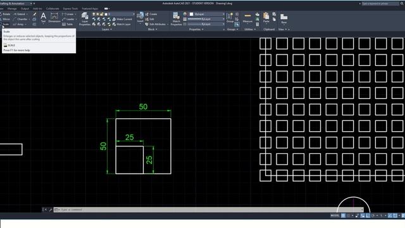The height and width of the screenshot is (228, 405).
Task: Open the Insert block tool
Action: click(x=140, y=18)
